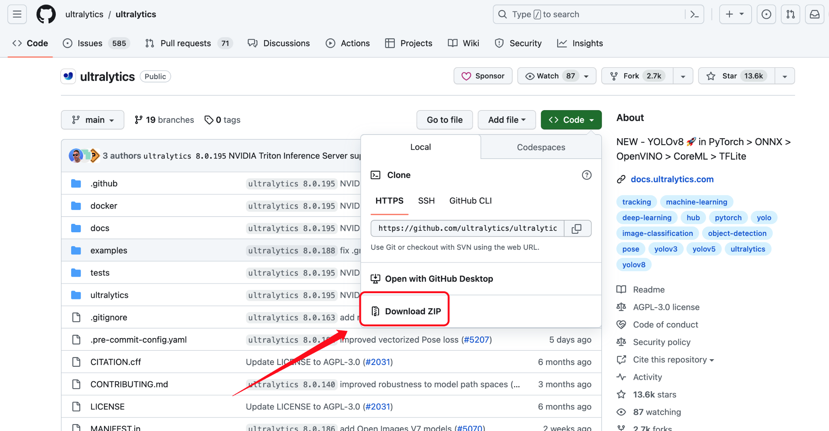Click the commit authors avatars
829x431 pixels.
coord(84,156)
